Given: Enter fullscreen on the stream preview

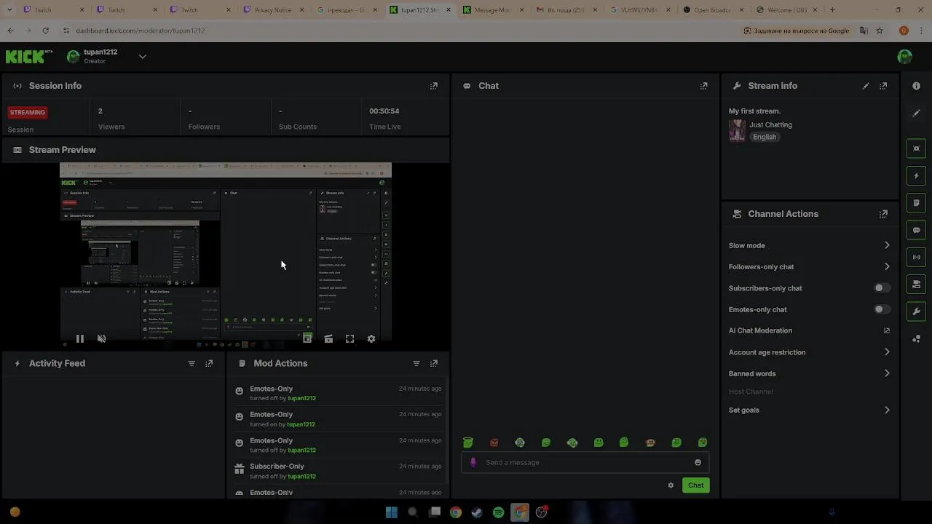Looking at the screenshot, I should [350, 338].
